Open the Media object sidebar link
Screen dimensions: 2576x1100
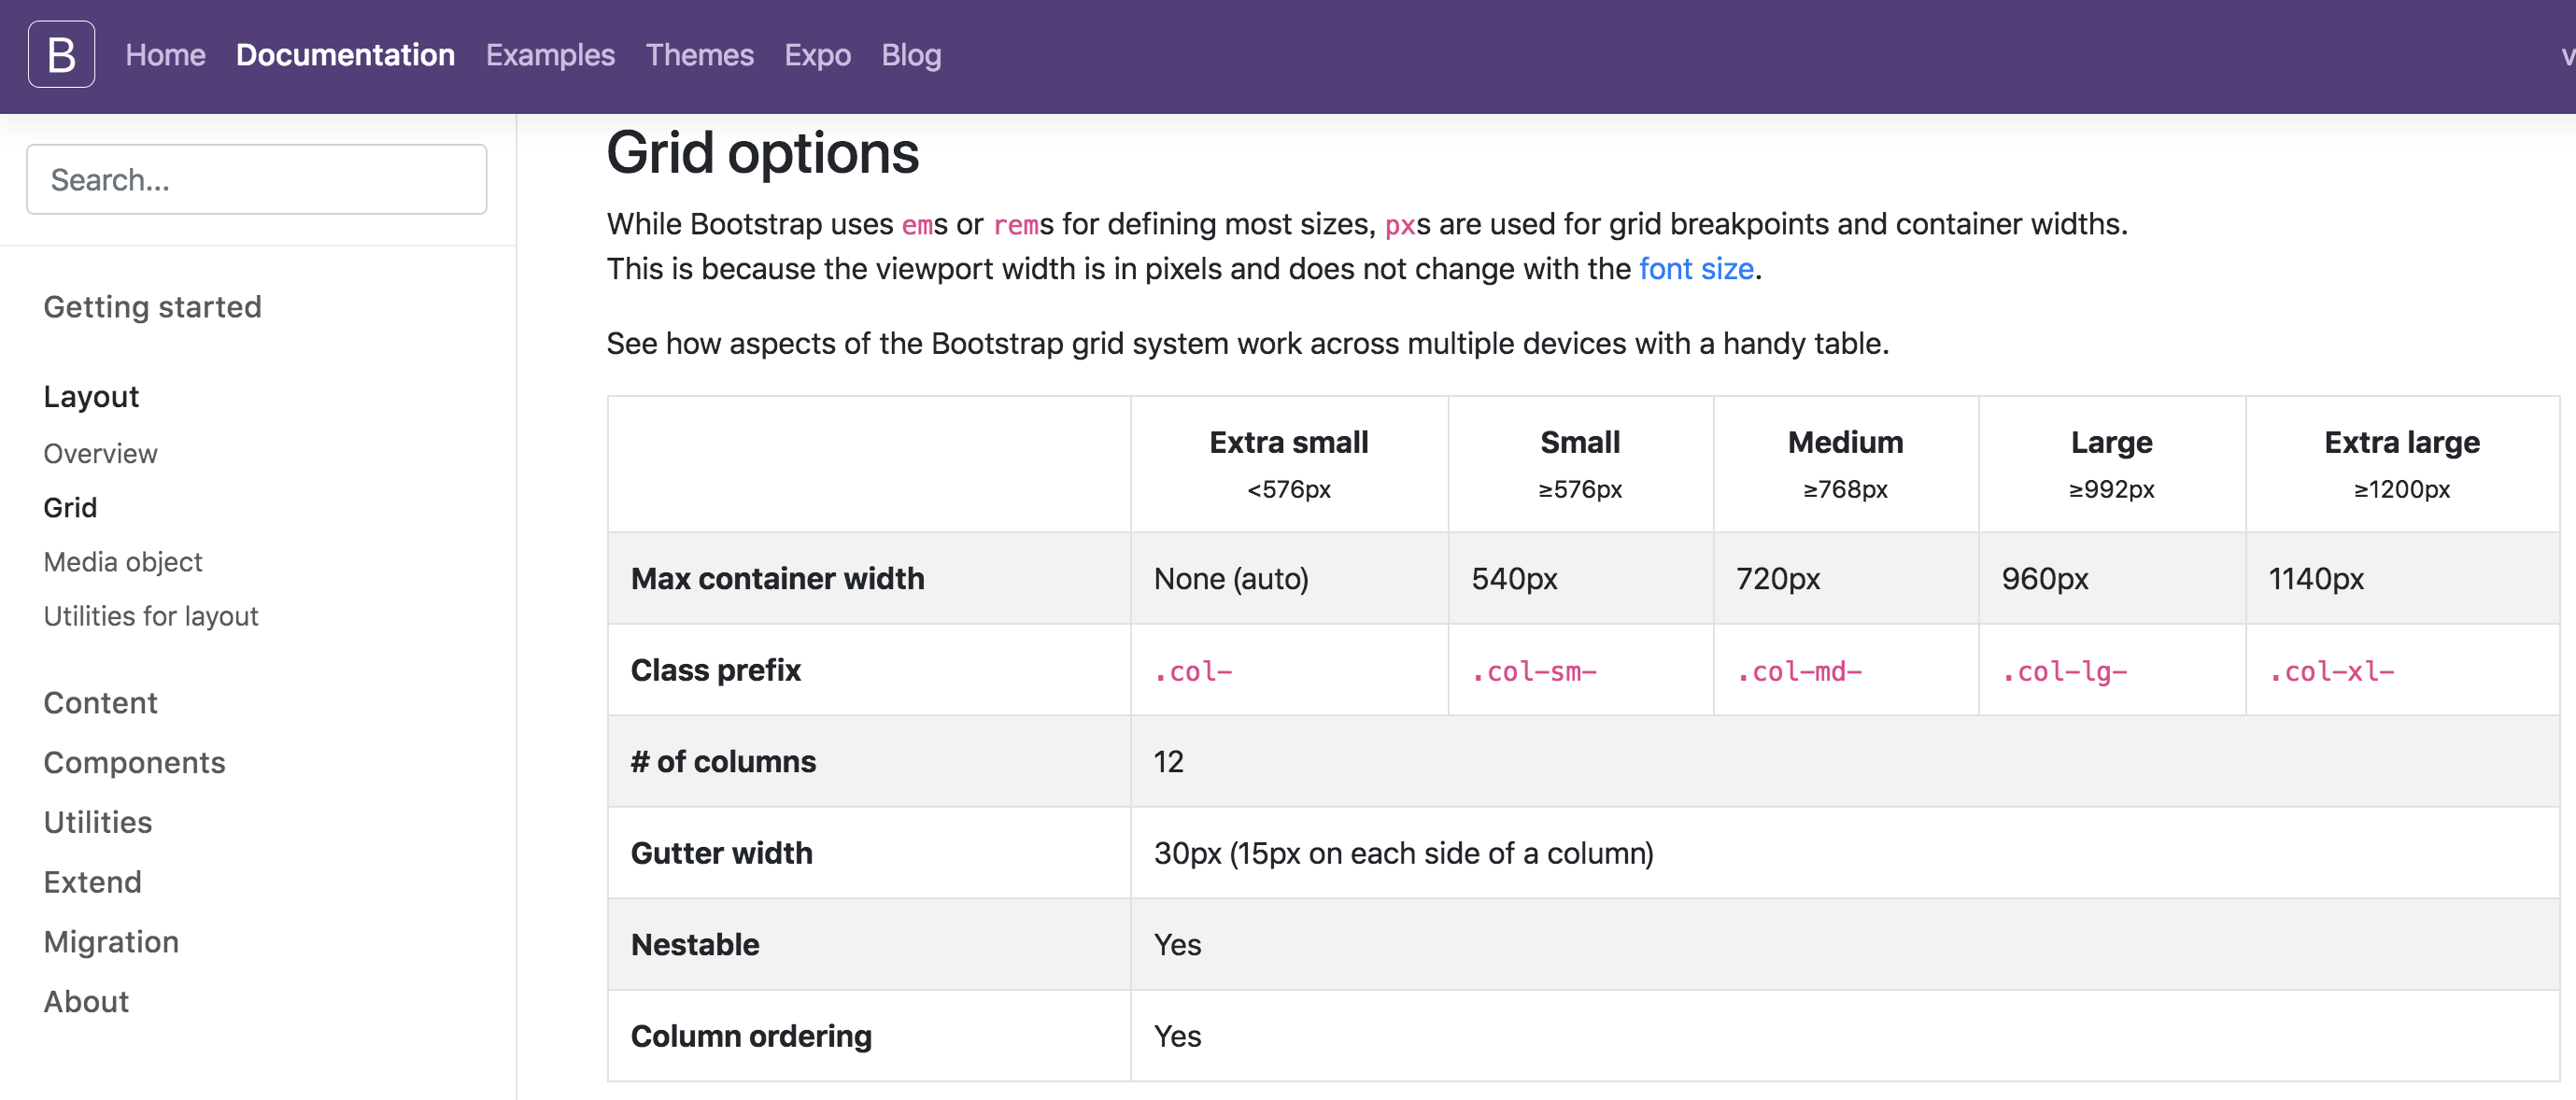[x=123, y=562]
